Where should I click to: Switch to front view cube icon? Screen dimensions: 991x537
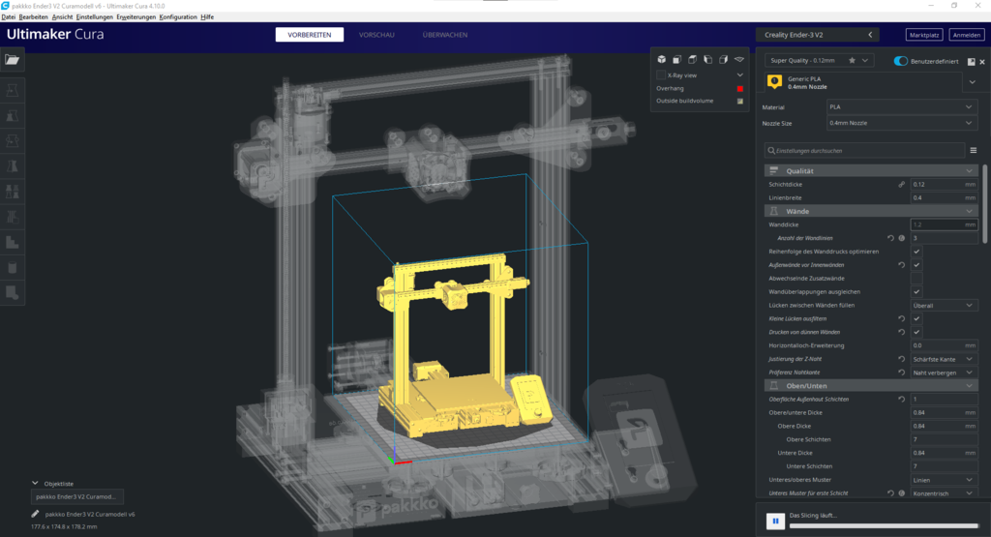point(676,59)
